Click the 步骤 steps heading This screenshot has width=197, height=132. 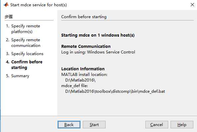tap(9, 17)
